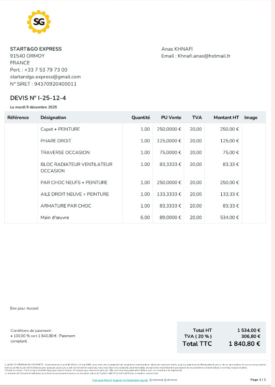The width and height of the screenshot is (275, 387).
Task: Click the Image column header
Action: coord(251,118)
